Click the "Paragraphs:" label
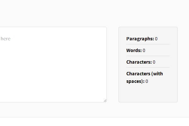Screen dimensions: 189x126 pos(140,39)
